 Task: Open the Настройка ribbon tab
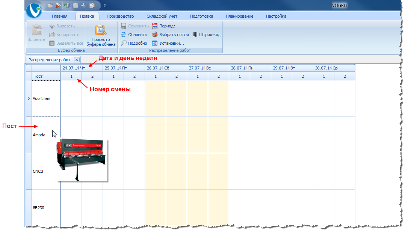[276, 16]
